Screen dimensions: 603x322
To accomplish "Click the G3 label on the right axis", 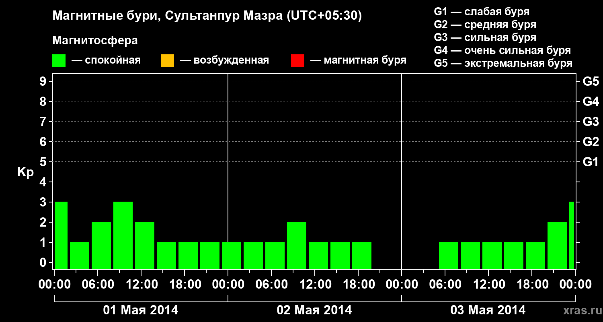I will (x=591, y=122).
